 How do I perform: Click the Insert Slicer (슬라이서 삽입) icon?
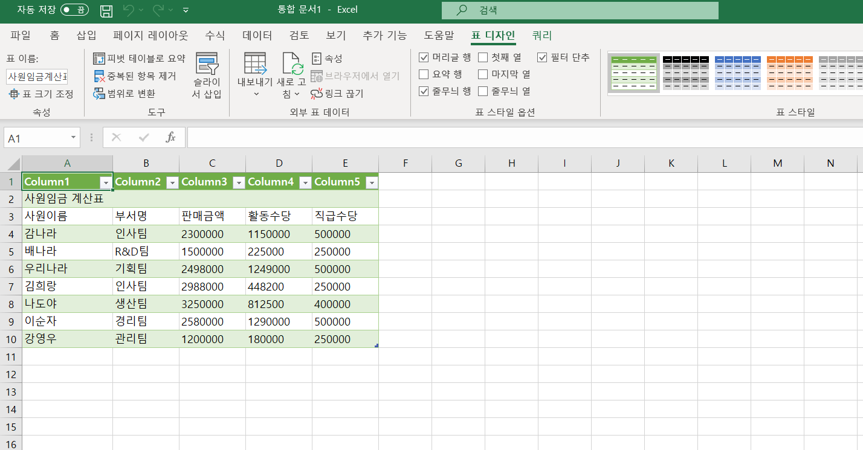(207, 64)
